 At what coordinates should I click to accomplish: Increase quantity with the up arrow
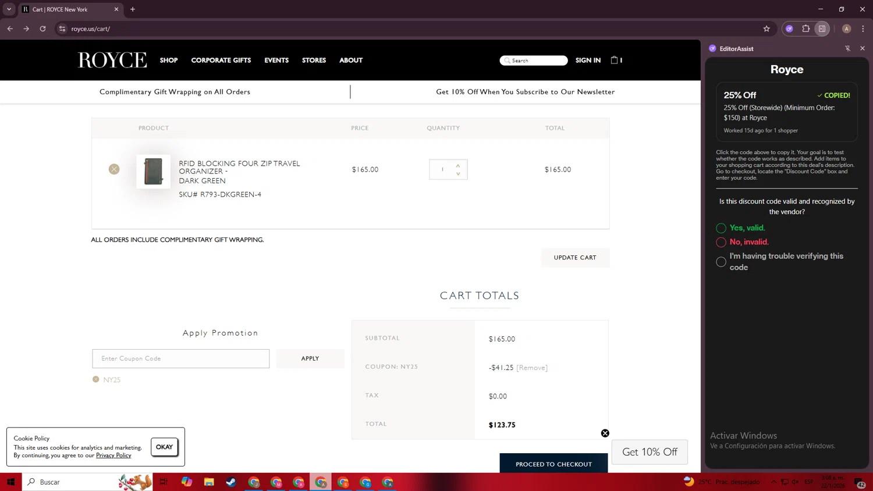[x=458, y=166]
